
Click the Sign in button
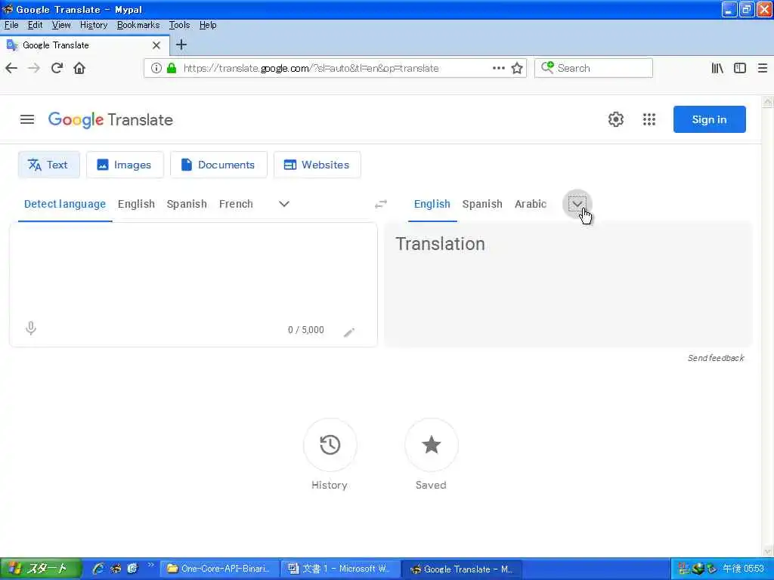[x=709, y=119]
